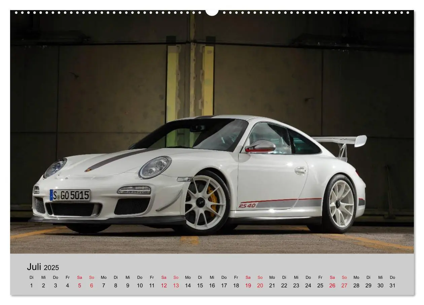This screenshot has height=305, width=424.
Task: Select date 15 in the calendar
Action: (x=200, y=286)
